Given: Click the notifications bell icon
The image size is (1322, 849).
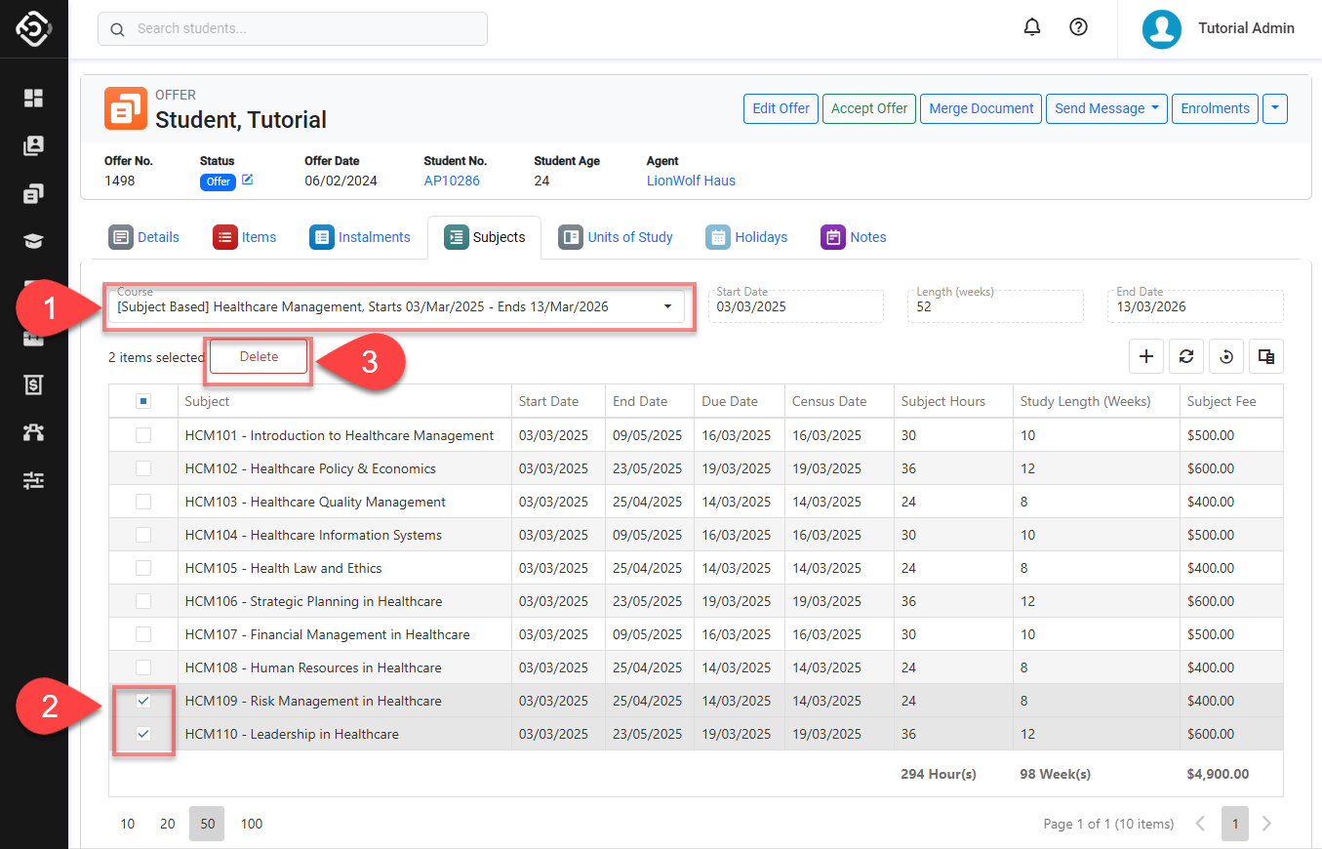Looking at the screenshot, I should 1032,27.
